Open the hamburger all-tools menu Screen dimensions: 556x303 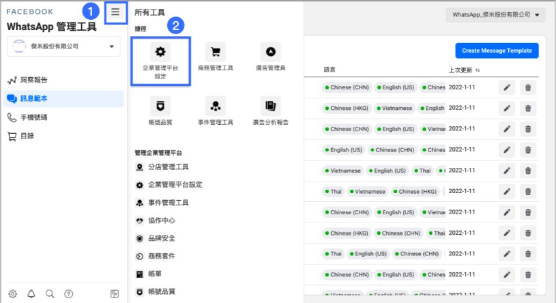click(116, 12)
